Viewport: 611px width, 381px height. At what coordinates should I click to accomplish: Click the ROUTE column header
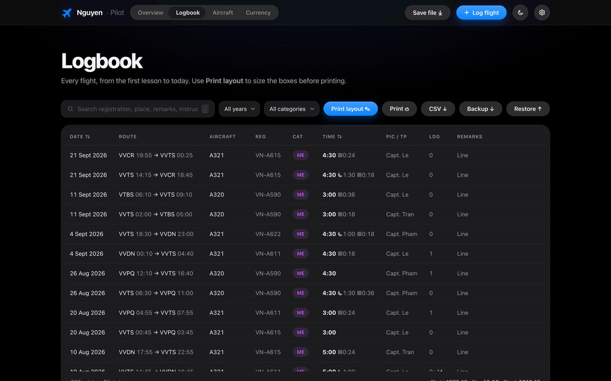128,137
